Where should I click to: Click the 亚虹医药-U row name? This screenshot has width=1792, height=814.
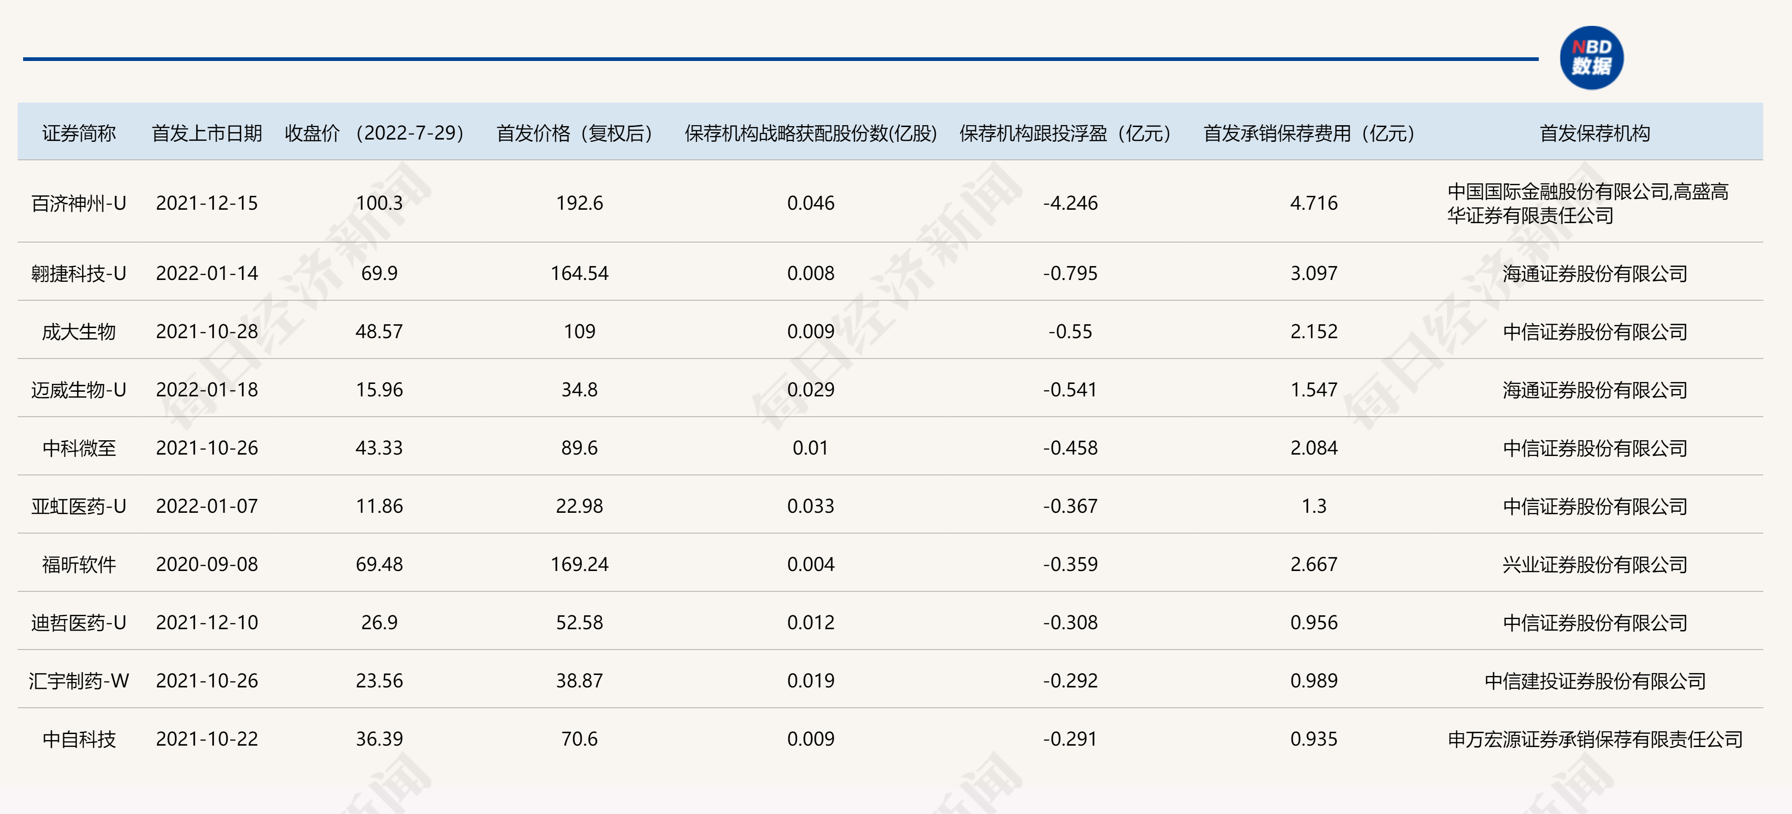click(79, 506)
